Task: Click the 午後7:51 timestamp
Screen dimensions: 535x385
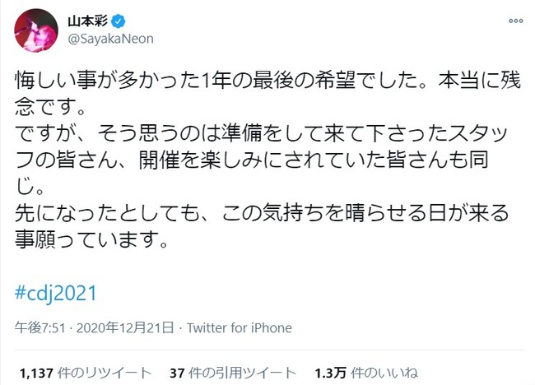Action: point(40,328)
